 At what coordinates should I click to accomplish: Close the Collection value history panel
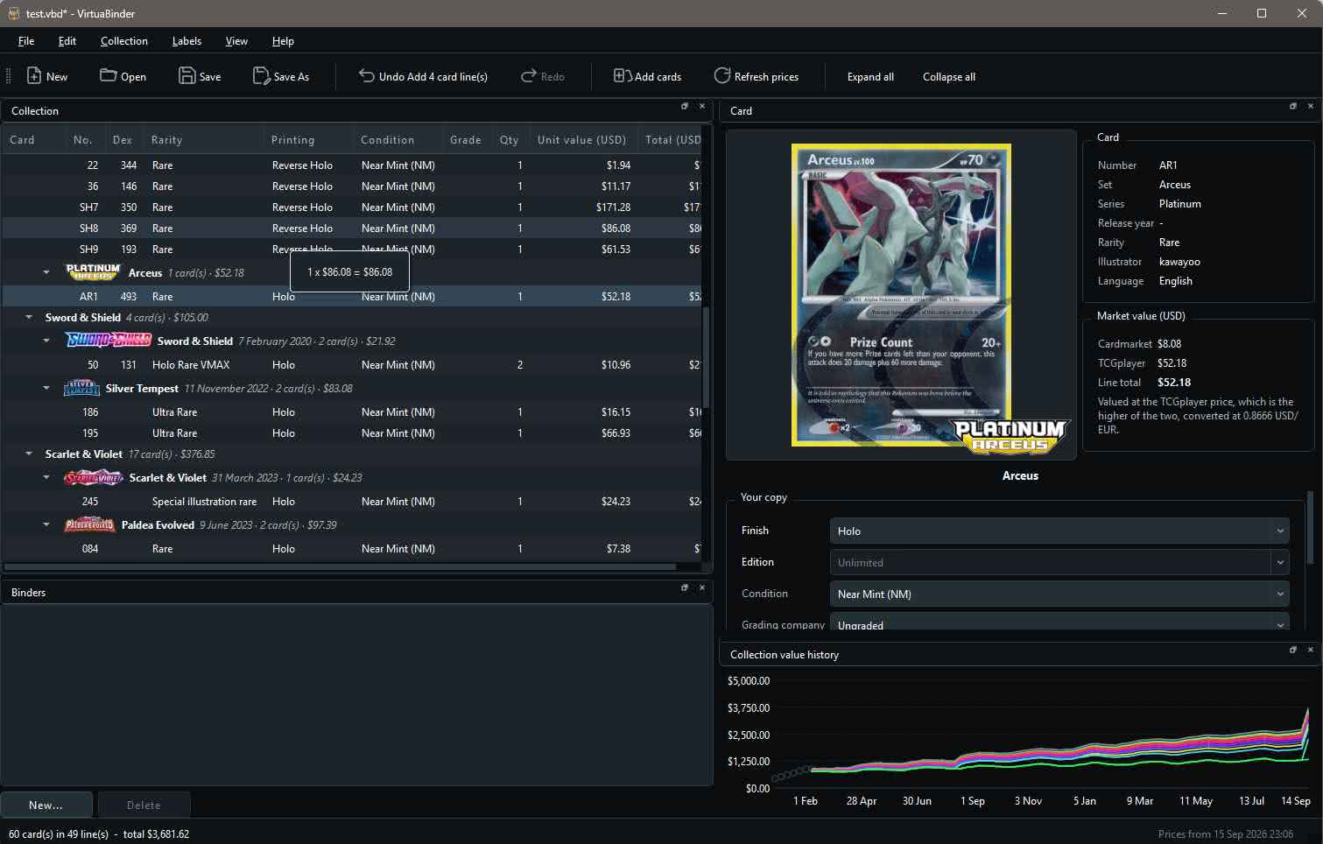pyautogui.click(x=1310, y=650)
